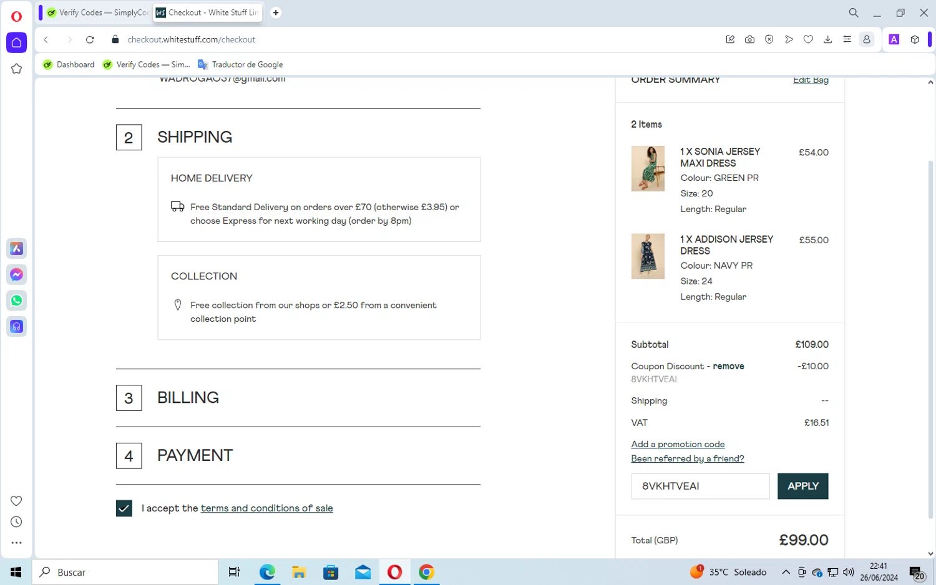Switch to the Checkout White Stuff tab
The width and height of the screenshot is (936, 585).
[x=207, y=12]
